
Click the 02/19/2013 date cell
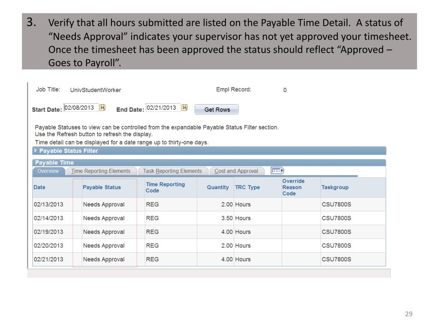coord(48,232)
